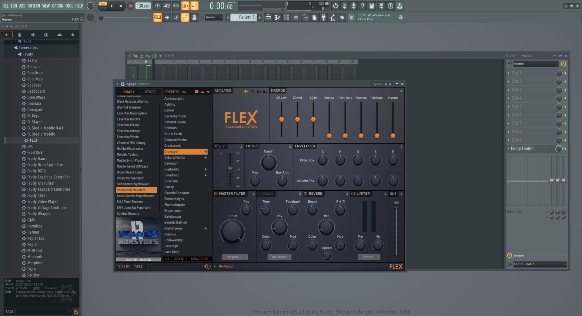
Task: Disable the REVERB power toggle
Action: pos(306,194)
